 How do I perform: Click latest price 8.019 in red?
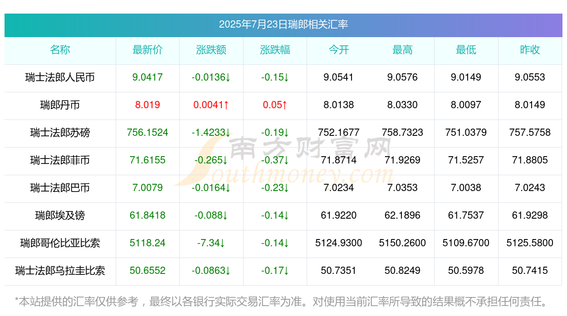[147, 105]
